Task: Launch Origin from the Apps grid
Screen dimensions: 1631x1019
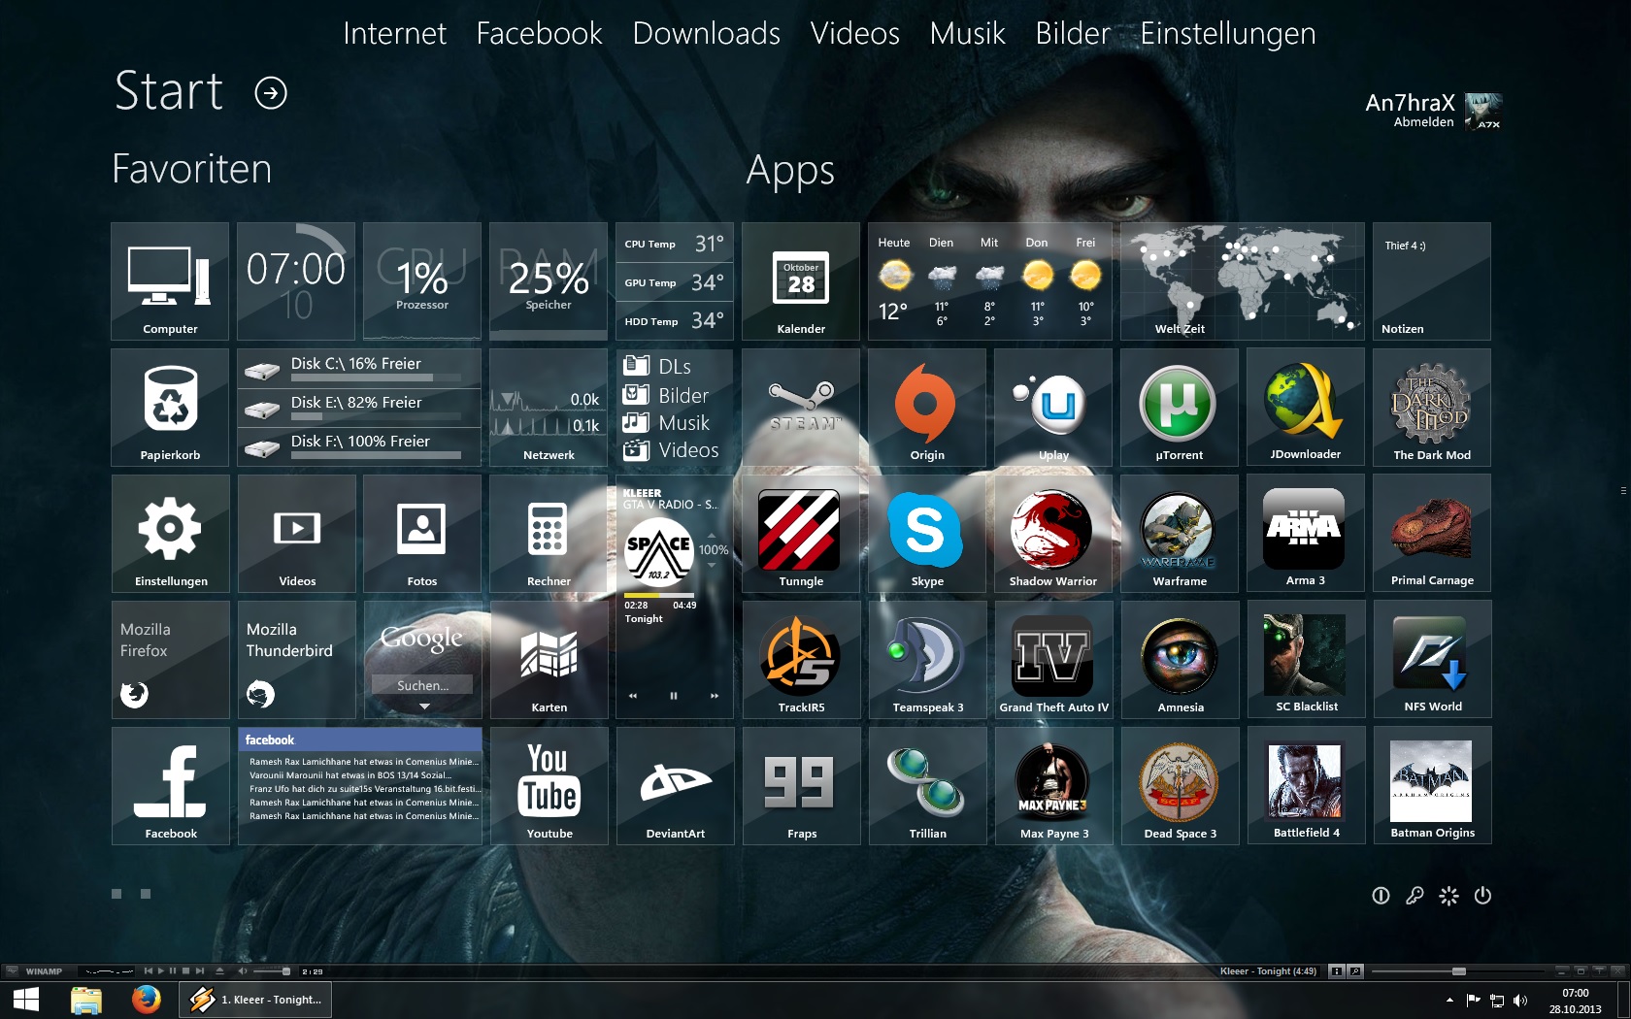Action: 927,408
